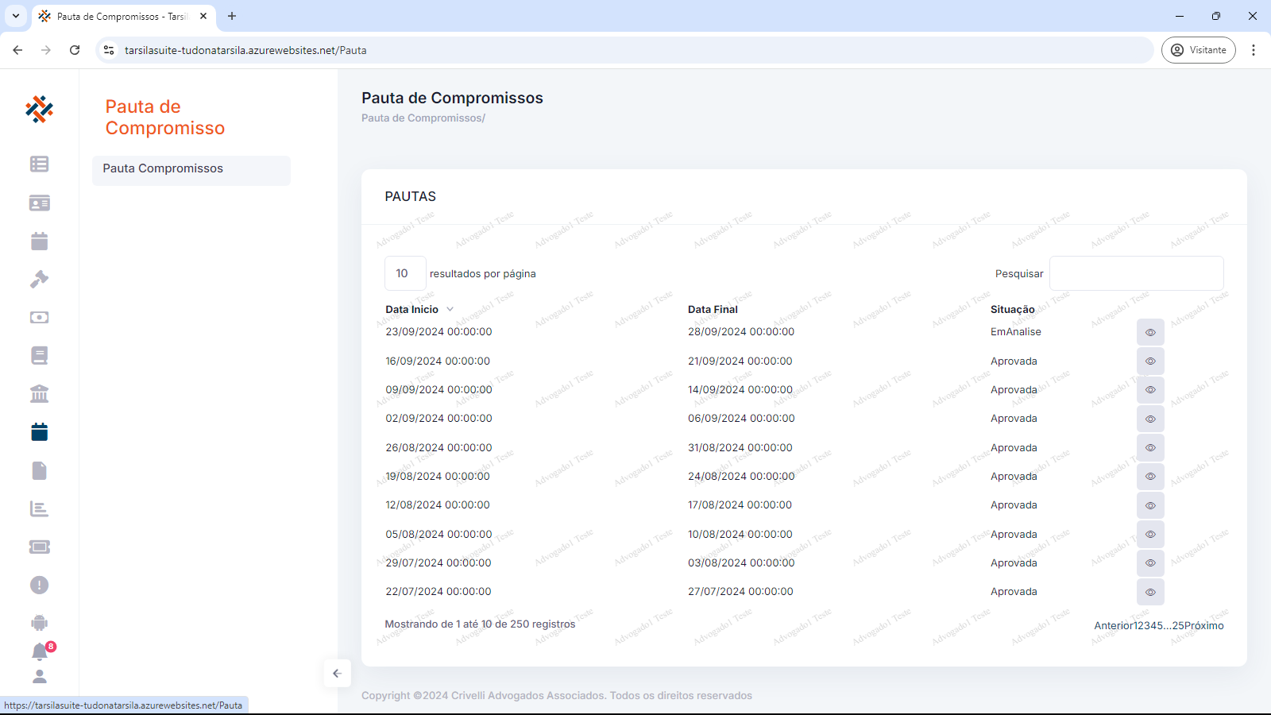Click the Pauta de Compromissos browser tab

click(121, 16)
